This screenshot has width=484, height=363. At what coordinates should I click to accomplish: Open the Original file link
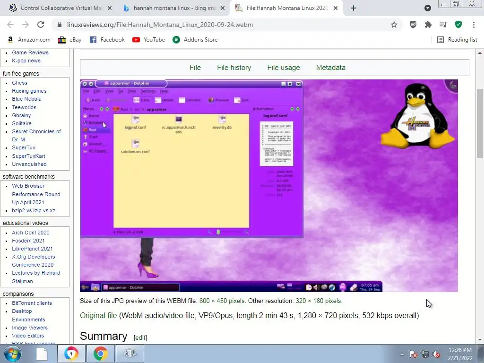pos(98,315)
